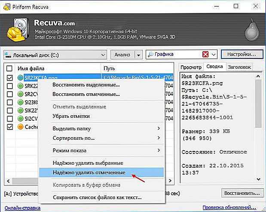Check the $R2CV file checkbox
This screenshot has height=212, width=266.
click(x=10, y=94)
